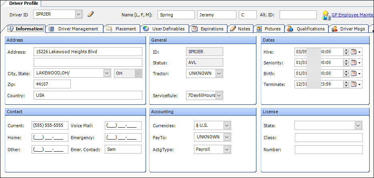Open the GP Employee Maintenance link
The width and height of the screenshot is (374, 178).
pos(352,15)
